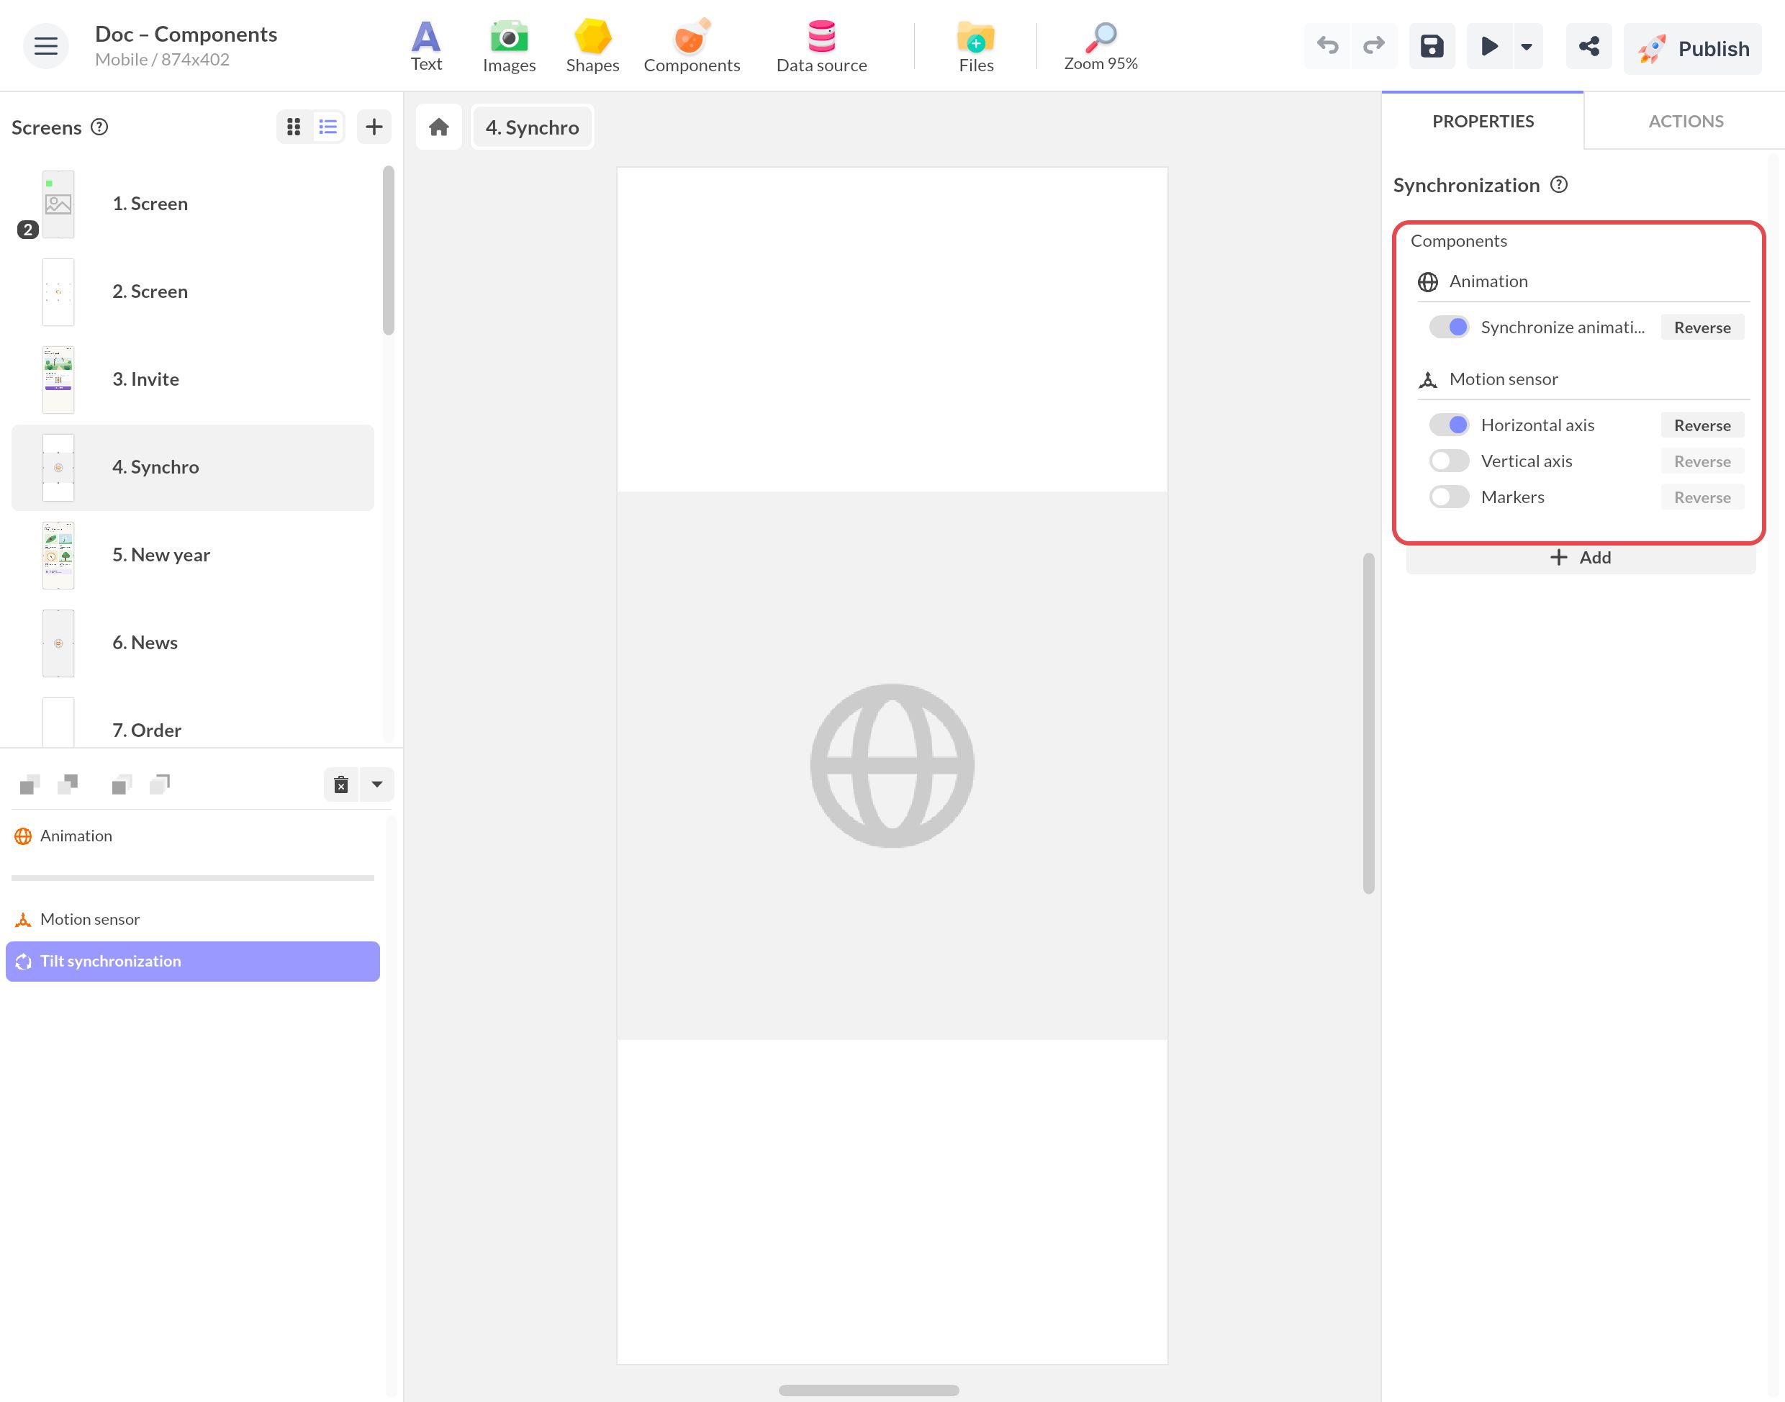Toggle Synchronize animation switch
The height and width of the screenshot is (1402, 1785).
[x=1450, y=327]
